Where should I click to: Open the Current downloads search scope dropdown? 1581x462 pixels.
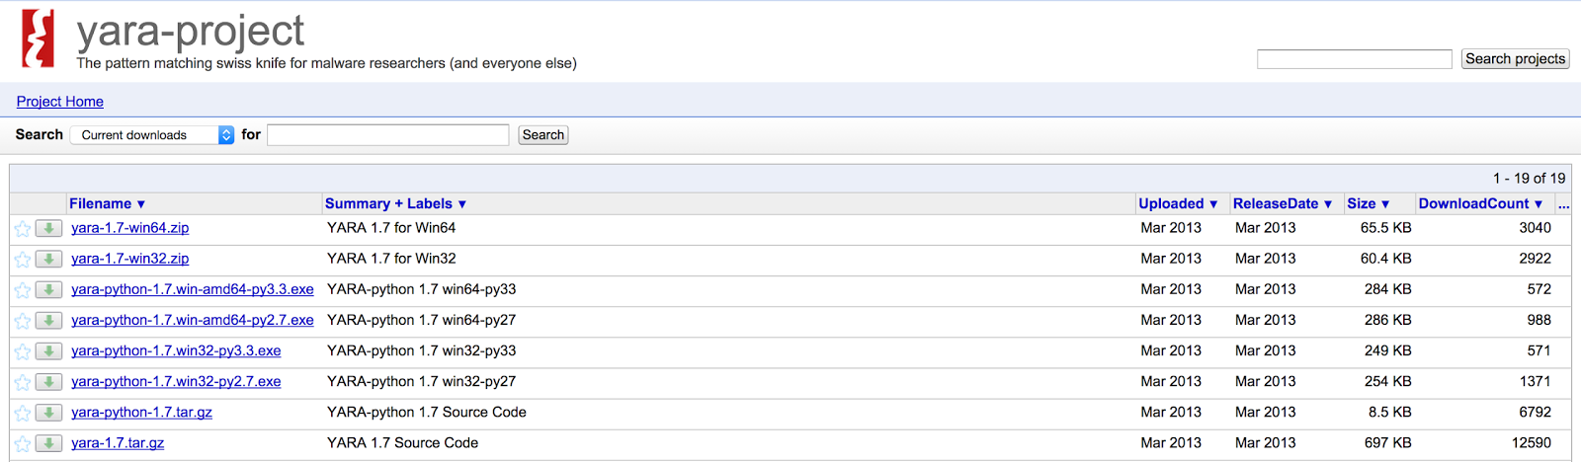[152, 135]
